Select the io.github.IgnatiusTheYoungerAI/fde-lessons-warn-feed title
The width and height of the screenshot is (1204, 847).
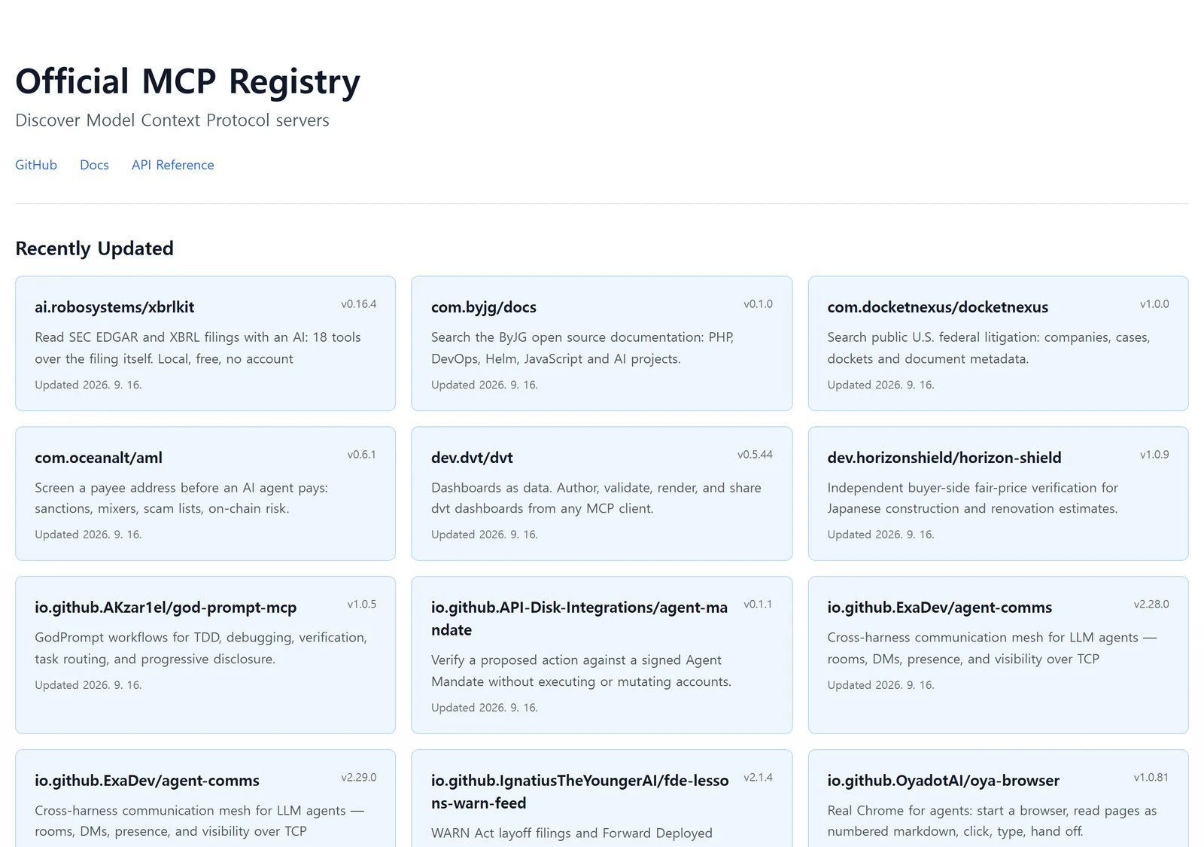[580, 792]
